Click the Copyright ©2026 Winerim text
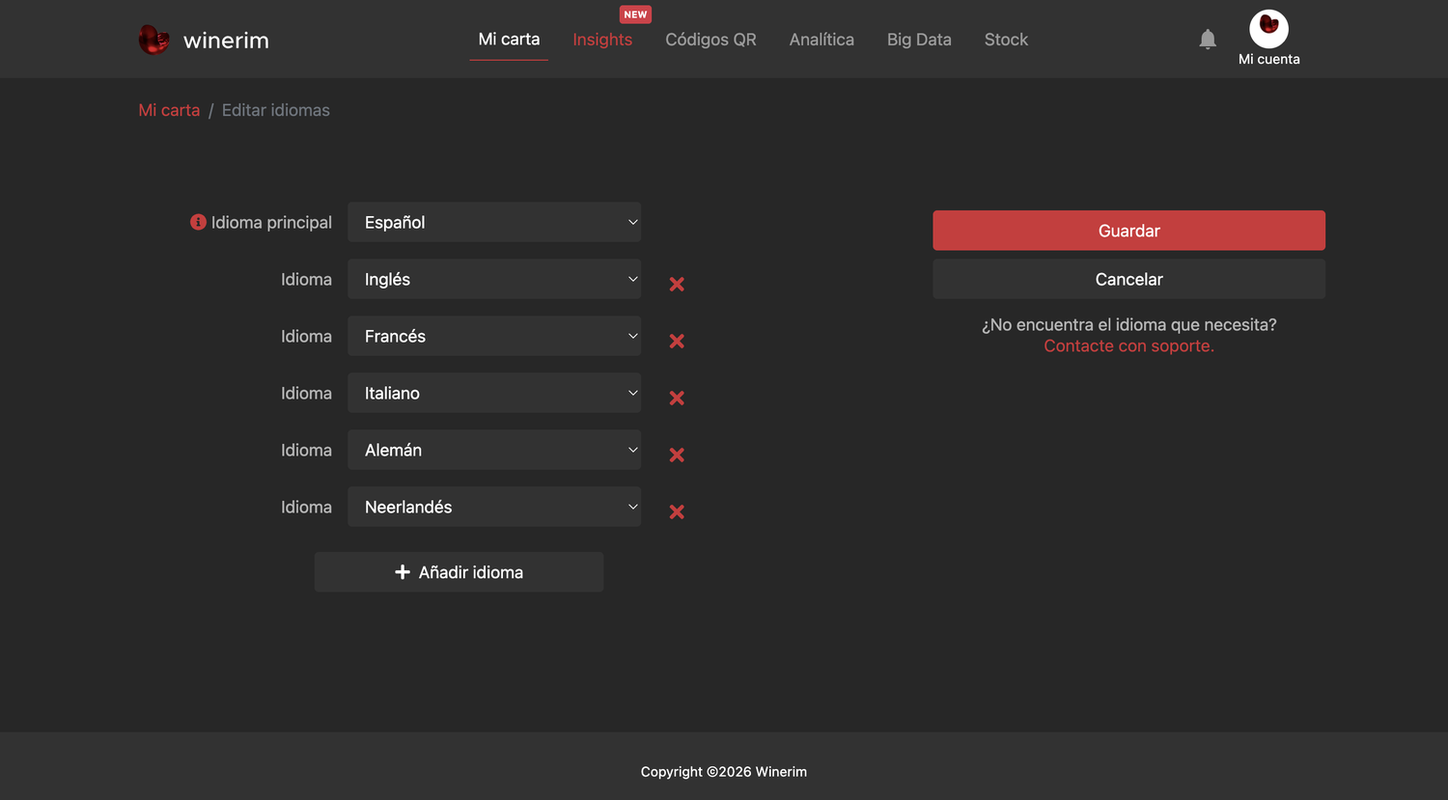 pos(724,771)
